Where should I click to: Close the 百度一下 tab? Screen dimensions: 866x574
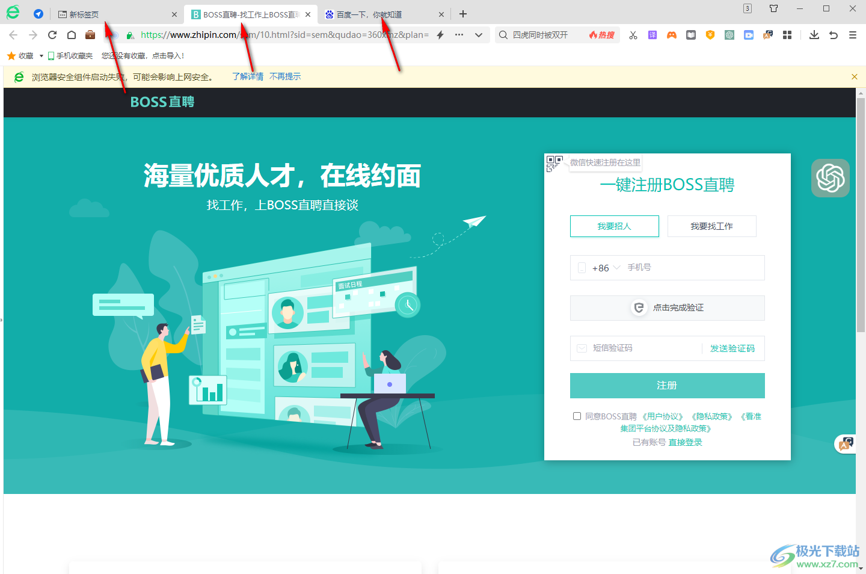(441, 14)
